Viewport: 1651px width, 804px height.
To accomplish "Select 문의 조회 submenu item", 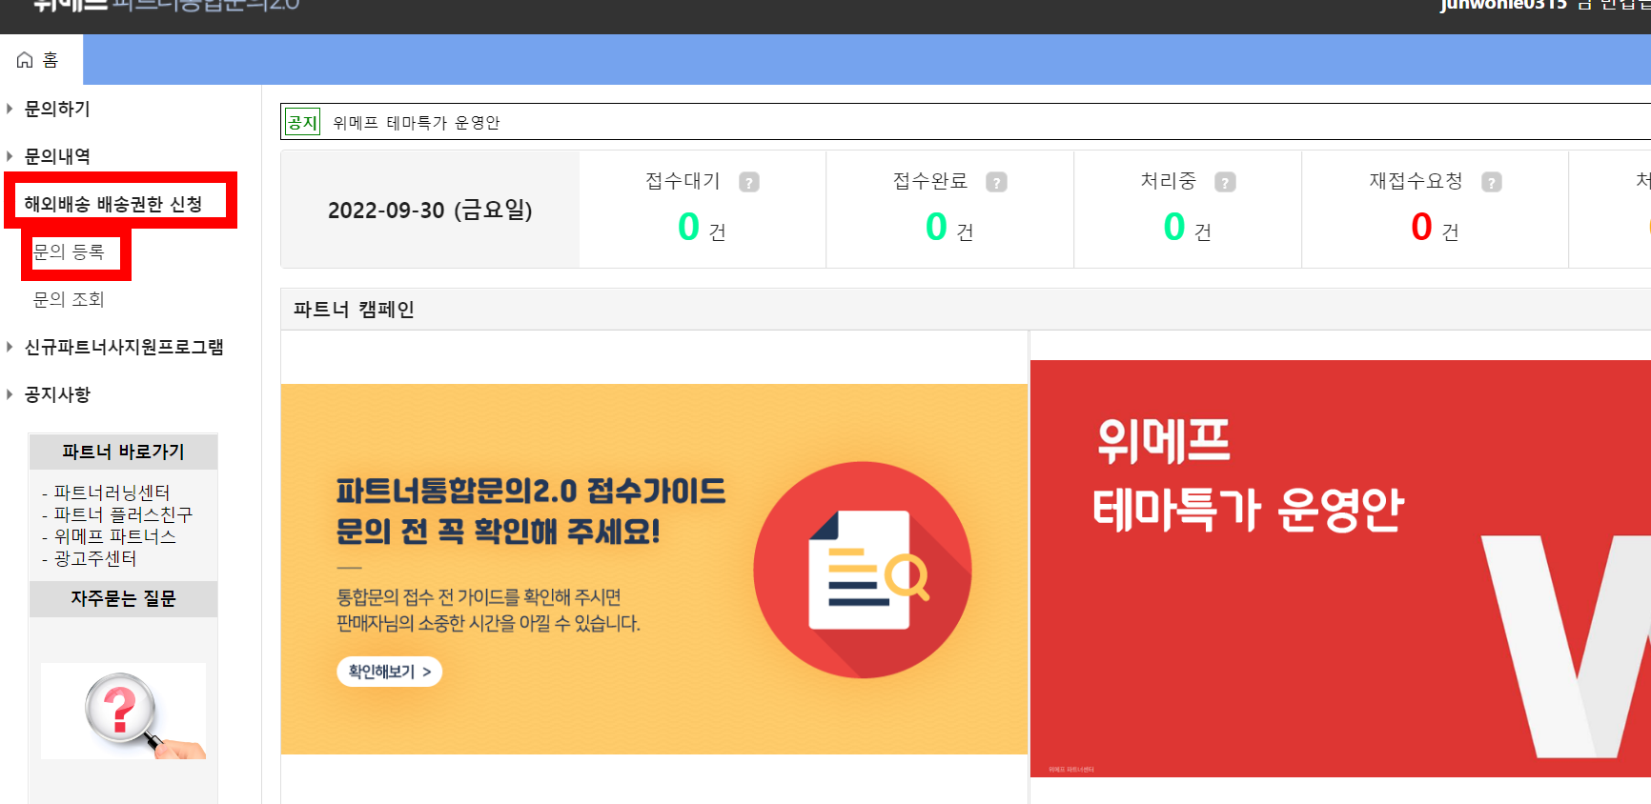I will click(69, 299).
